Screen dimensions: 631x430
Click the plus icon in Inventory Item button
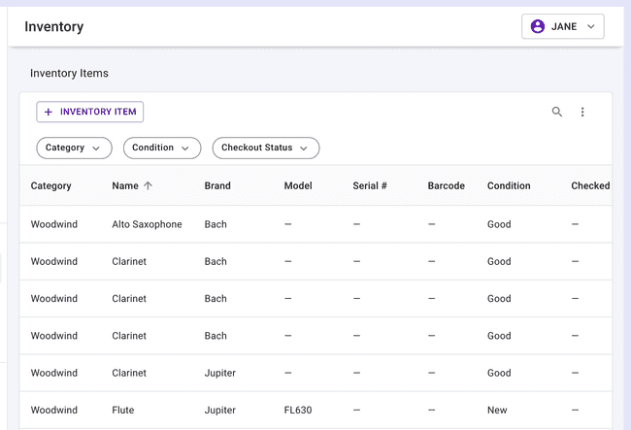point(49,112)
